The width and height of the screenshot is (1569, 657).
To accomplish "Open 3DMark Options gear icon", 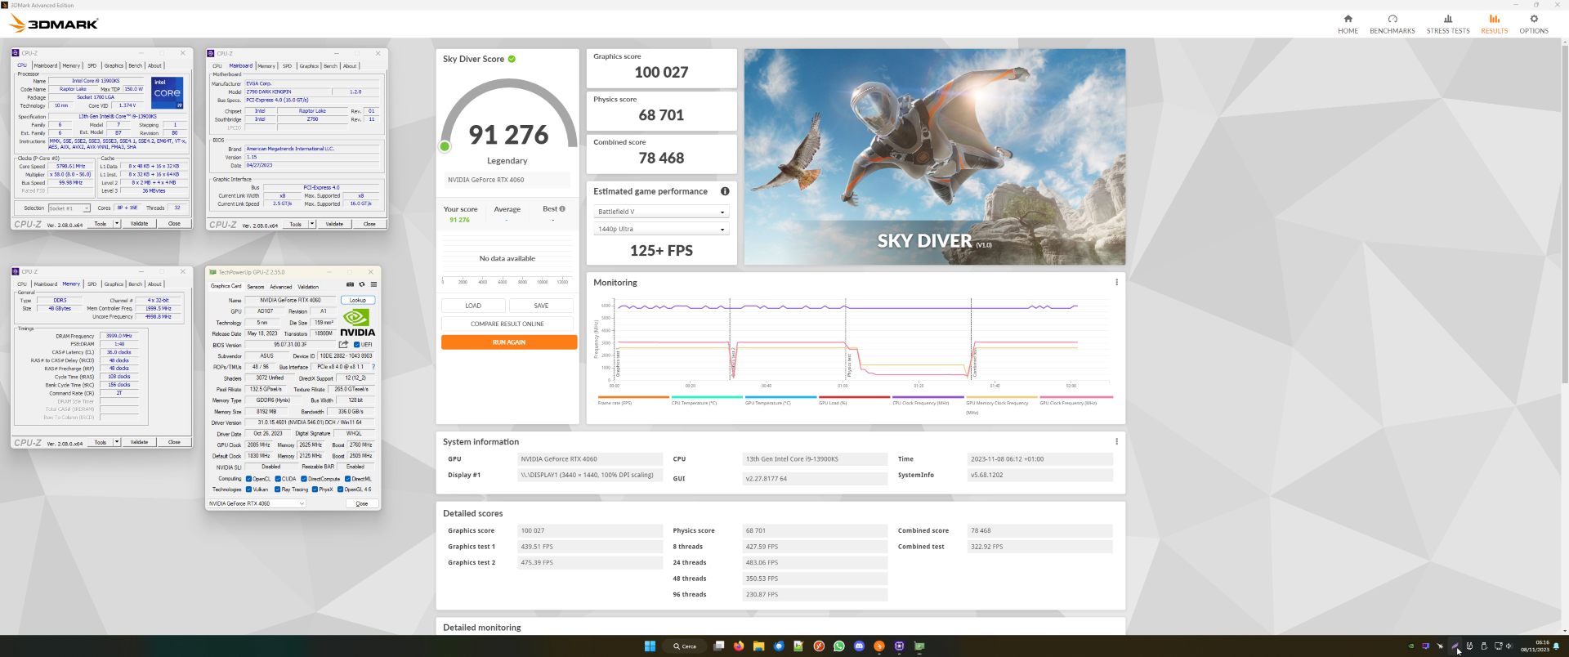I will pyautogui.click(x=1534, y=19).
